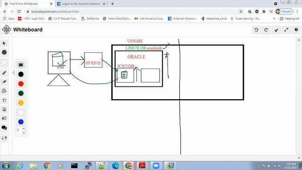This screenshot has width=302, height=170.
Task: Open the browser extensions puzzle icon
Action: (x=264, y=11)
